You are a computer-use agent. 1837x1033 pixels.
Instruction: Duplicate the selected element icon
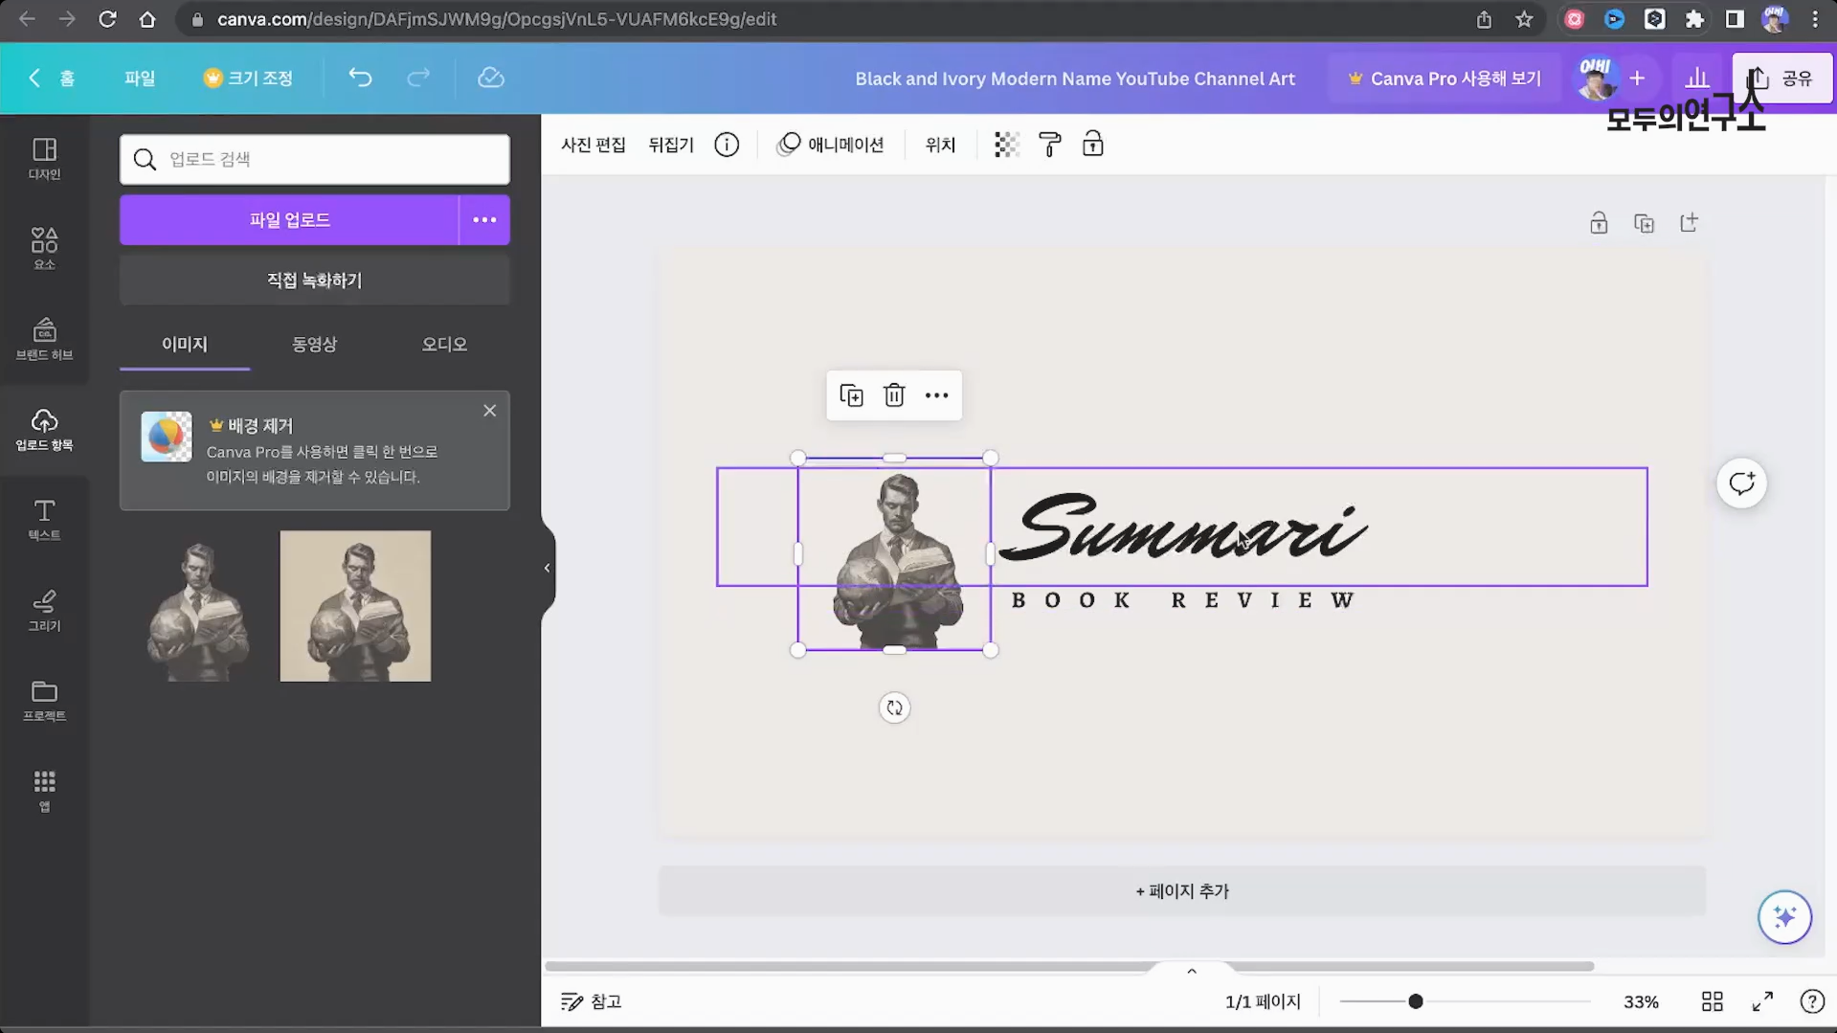(851, 395)
